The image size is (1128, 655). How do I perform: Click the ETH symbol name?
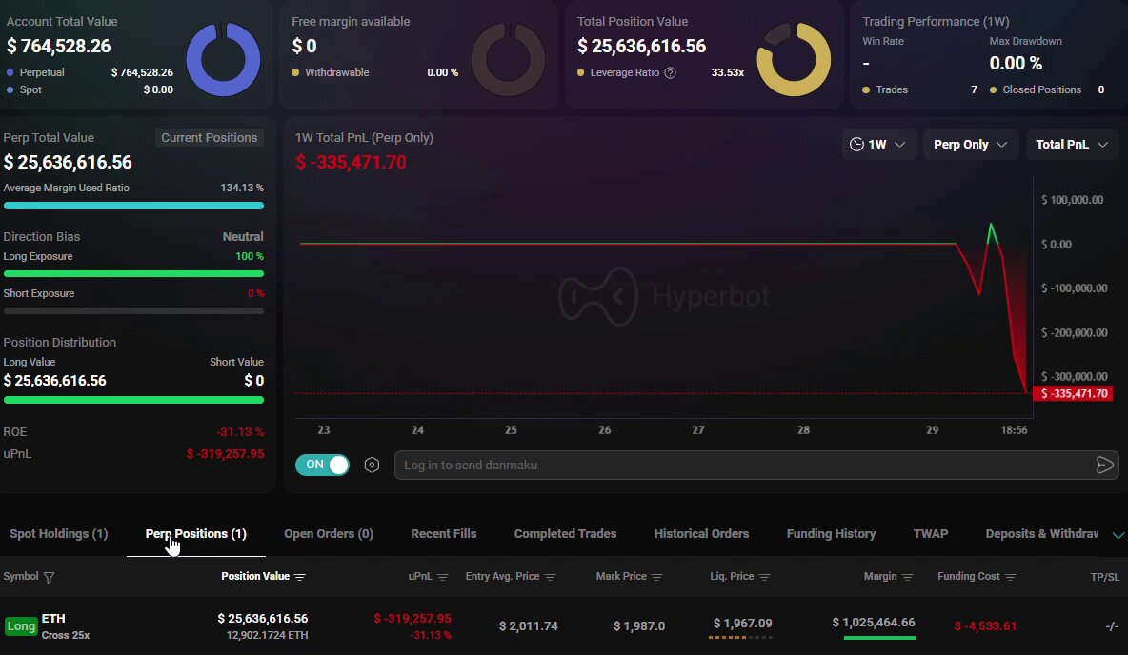tap(53, 618)
